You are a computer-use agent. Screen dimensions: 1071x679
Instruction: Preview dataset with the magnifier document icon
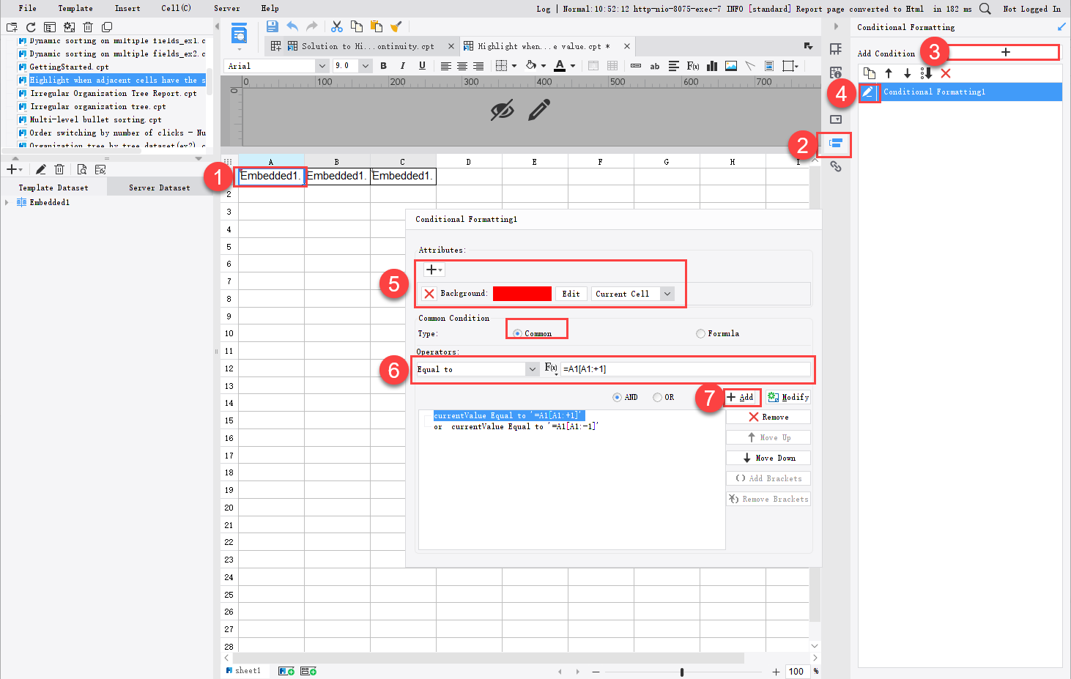click(81, 168)
